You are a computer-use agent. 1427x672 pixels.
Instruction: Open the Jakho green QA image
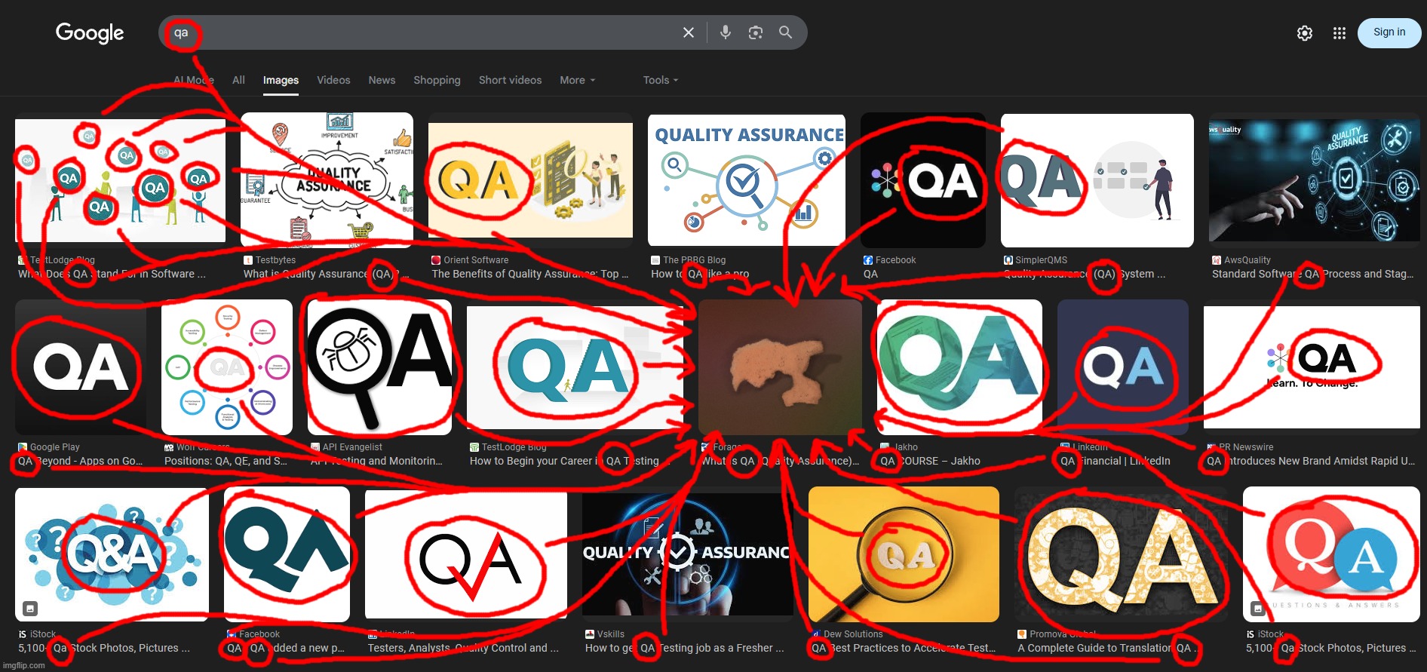click(959, 367)
